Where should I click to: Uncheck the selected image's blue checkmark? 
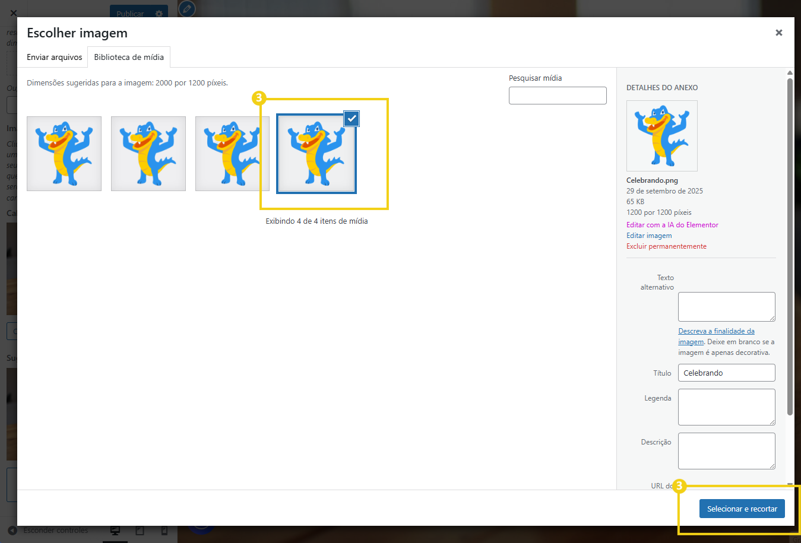click(x=352, y=119)
